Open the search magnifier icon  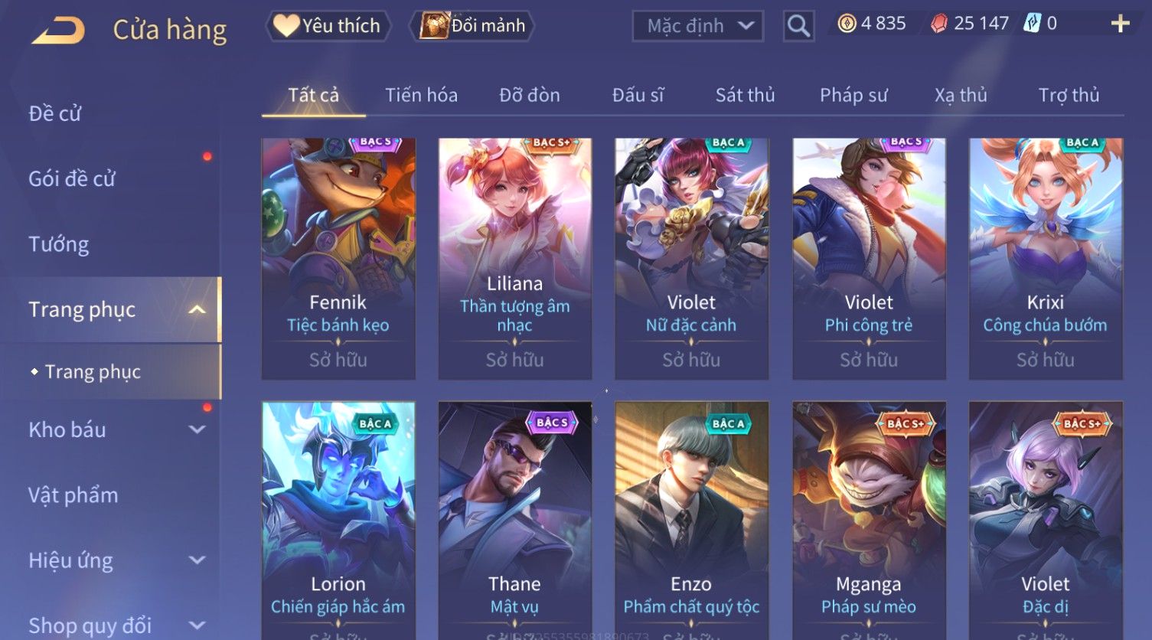(x=798, y=26)
